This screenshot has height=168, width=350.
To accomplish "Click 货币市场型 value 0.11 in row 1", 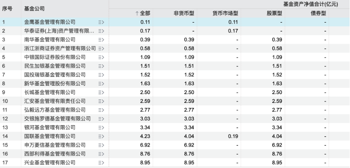I will click(233, 22).
